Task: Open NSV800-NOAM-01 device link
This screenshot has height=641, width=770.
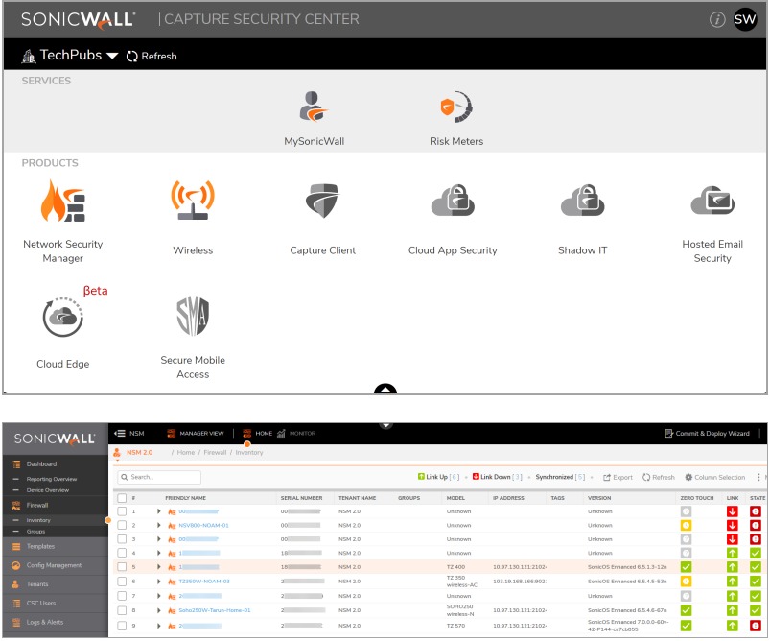Action: [203, 526]
